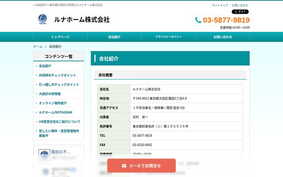The width and height of the screenshot is (283, 177).
Task: Go to ホーム in the breadcrumb
Action: point(38,46)
